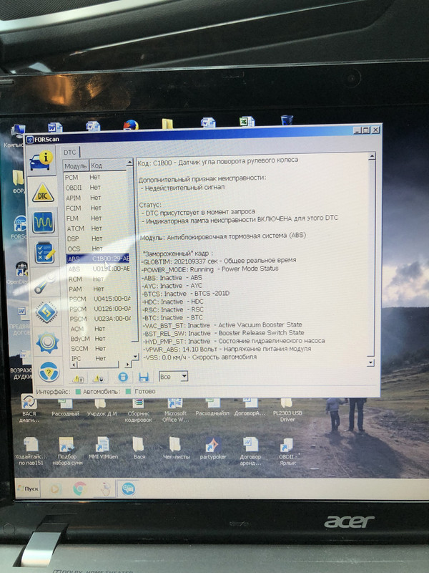Select the BdyCM row in module list
Screen dimensions: 429x573
tap(101, 339)
